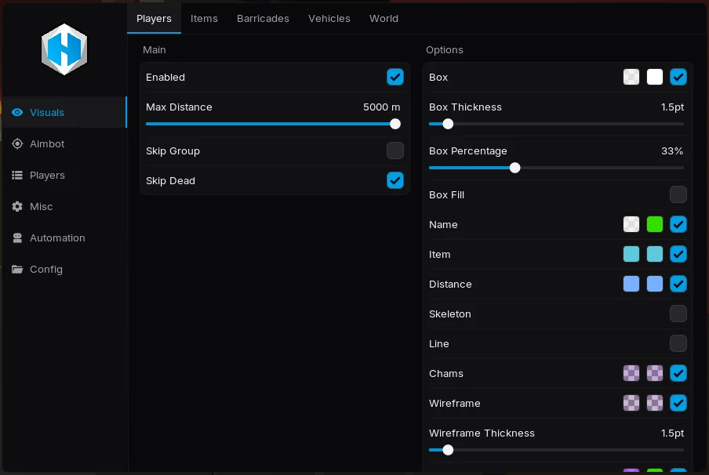The width and height of the screenshot is (709, 475).
Task: Open the white Box color swatch
Action: pyautogui.click(x=655, y=77)
